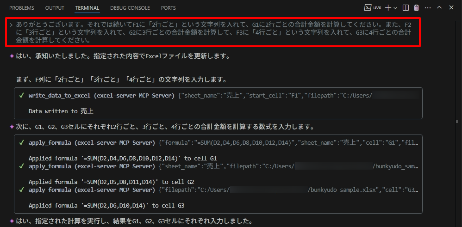This screenshot has height=227, width=462.
Task: Click the 'Data written to 売上' result
Action: pos(61,111)
